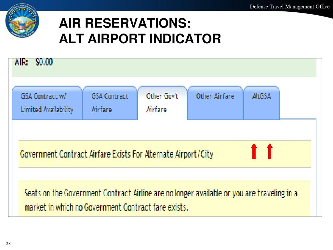Click the Defense Travel Management Office seal

22,21
